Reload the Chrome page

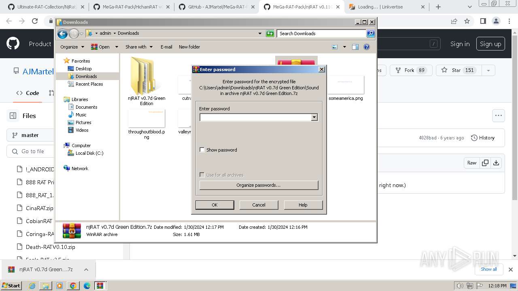35,21
